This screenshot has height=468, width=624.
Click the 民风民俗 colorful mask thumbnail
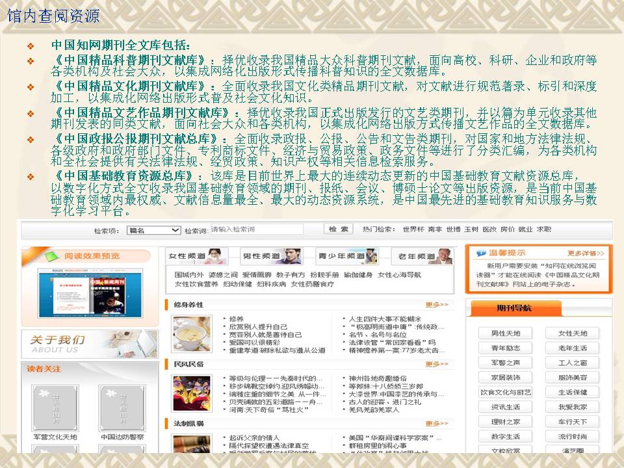[x=191, y=392]
